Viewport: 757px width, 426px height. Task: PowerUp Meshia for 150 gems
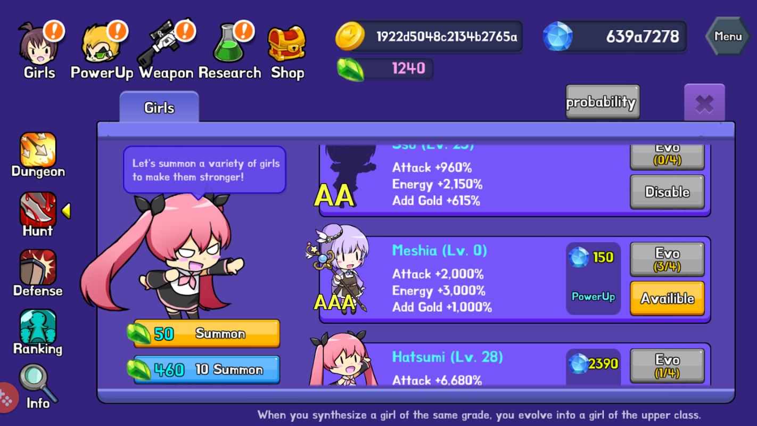coord(593,278)
